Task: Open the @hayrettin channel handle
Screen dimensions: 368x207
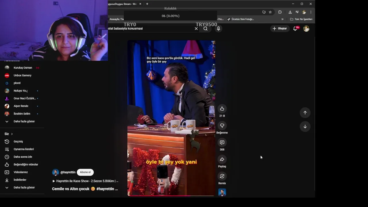Action: tap(68, 172)
